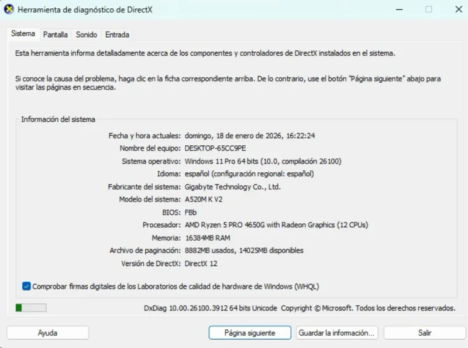Close the DirectX diagnostic window
468x348 pixels.
click(x=459, y=9)
